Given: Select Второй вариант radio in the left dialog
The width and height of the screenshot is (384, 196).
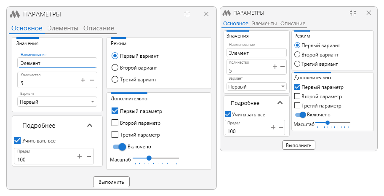Looking at the screenshot, I should 134,68.
